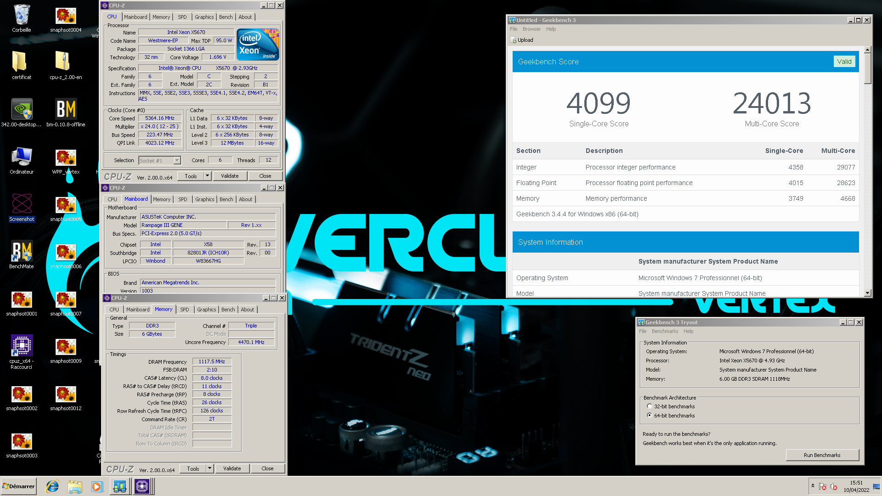This screenshot has height=496, width=882.
Task: Open the snaphsot0006 image file
Action: (x=66, y=255)
